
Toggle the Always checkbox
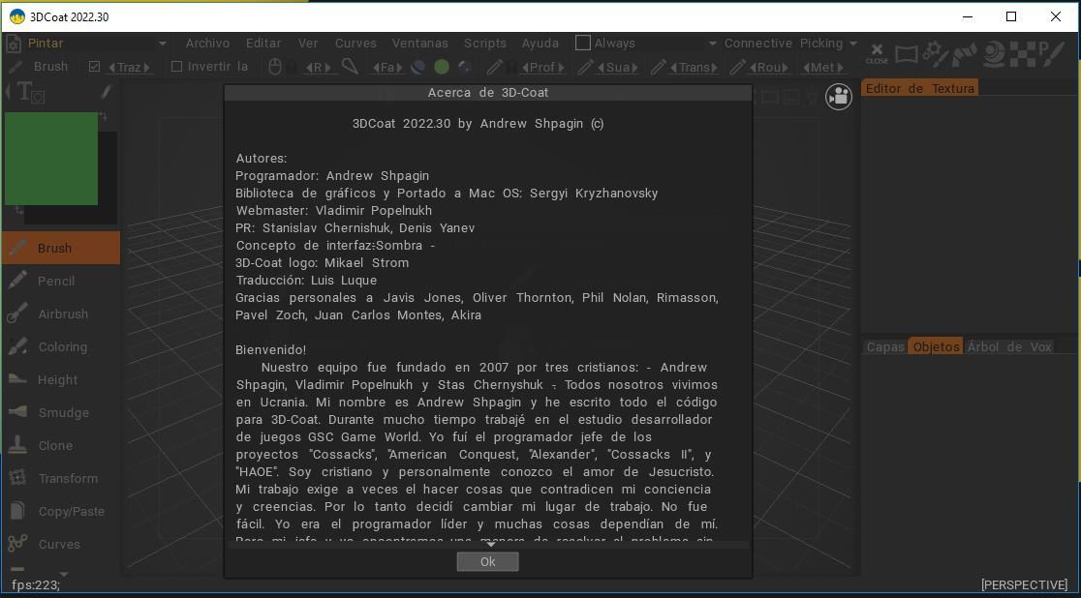[x=582, y=43]
